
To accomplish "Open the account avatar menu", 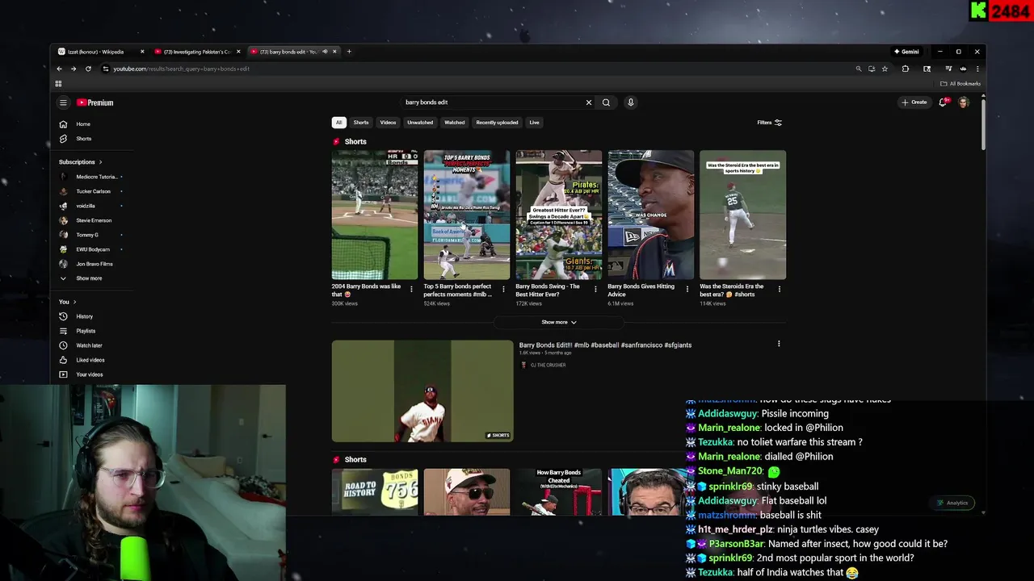I will [963, 102].
